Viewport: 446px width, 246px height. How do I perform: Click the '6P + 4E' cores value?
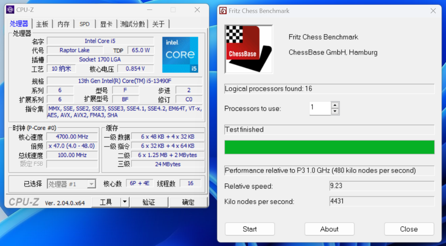140,183
